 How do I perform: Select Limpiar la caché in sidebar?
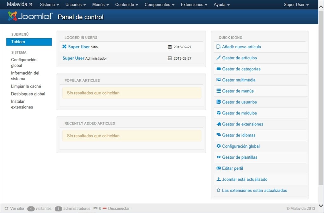[x=26, y=86]
